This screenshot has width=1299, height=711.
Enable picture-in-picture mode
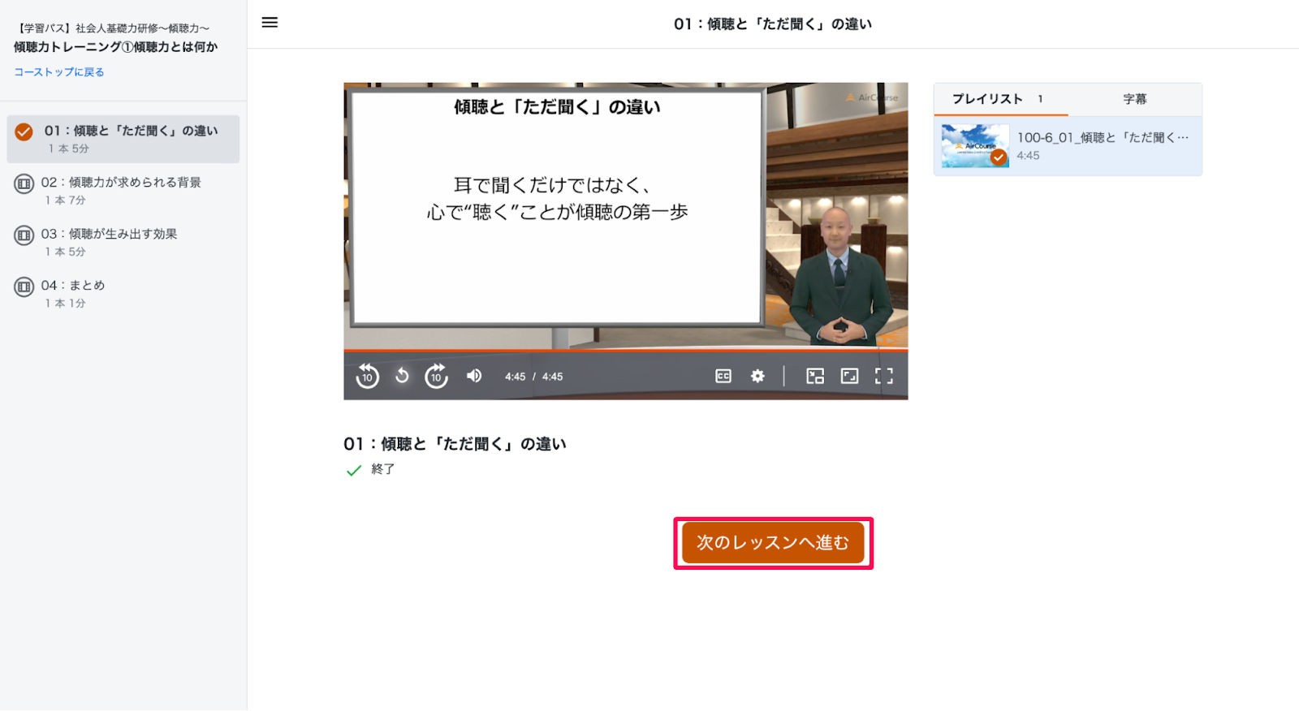815,376
